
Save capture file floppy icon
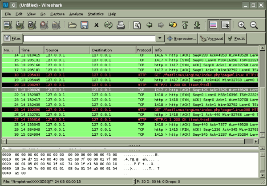click(85, 25)
